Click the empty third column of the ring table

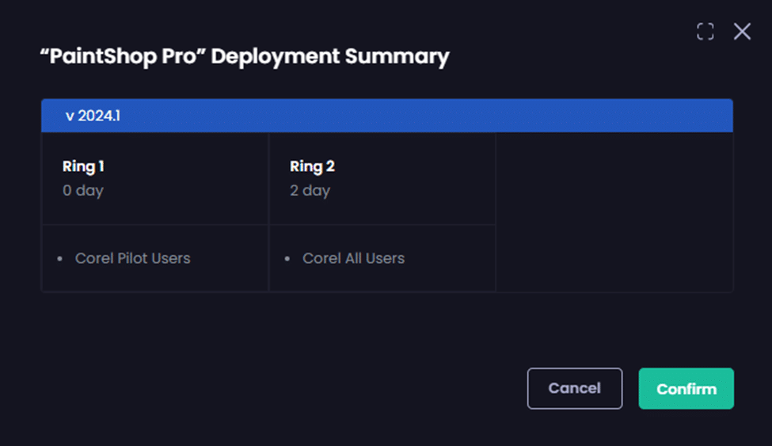point(614,212)
